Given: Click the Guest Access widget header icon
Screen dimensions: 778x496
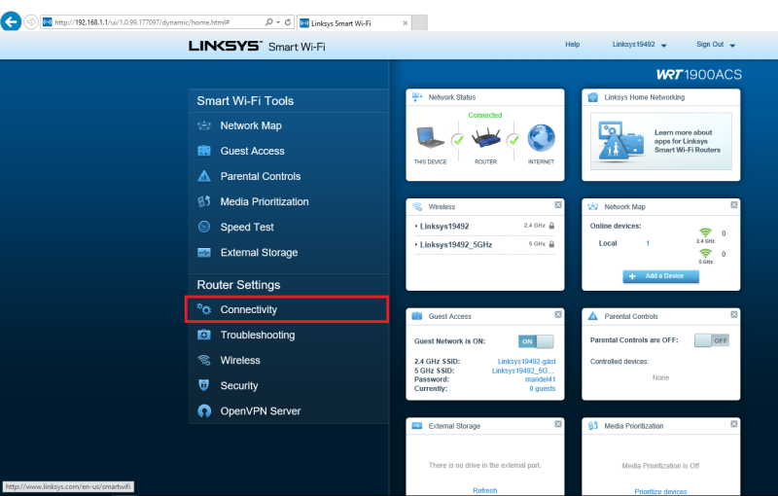Looking at the screenshot, I should coord(417,316).
